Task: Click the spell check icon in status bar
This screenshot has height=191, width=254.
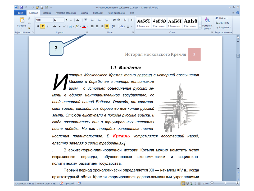Action: coord(61,183)
